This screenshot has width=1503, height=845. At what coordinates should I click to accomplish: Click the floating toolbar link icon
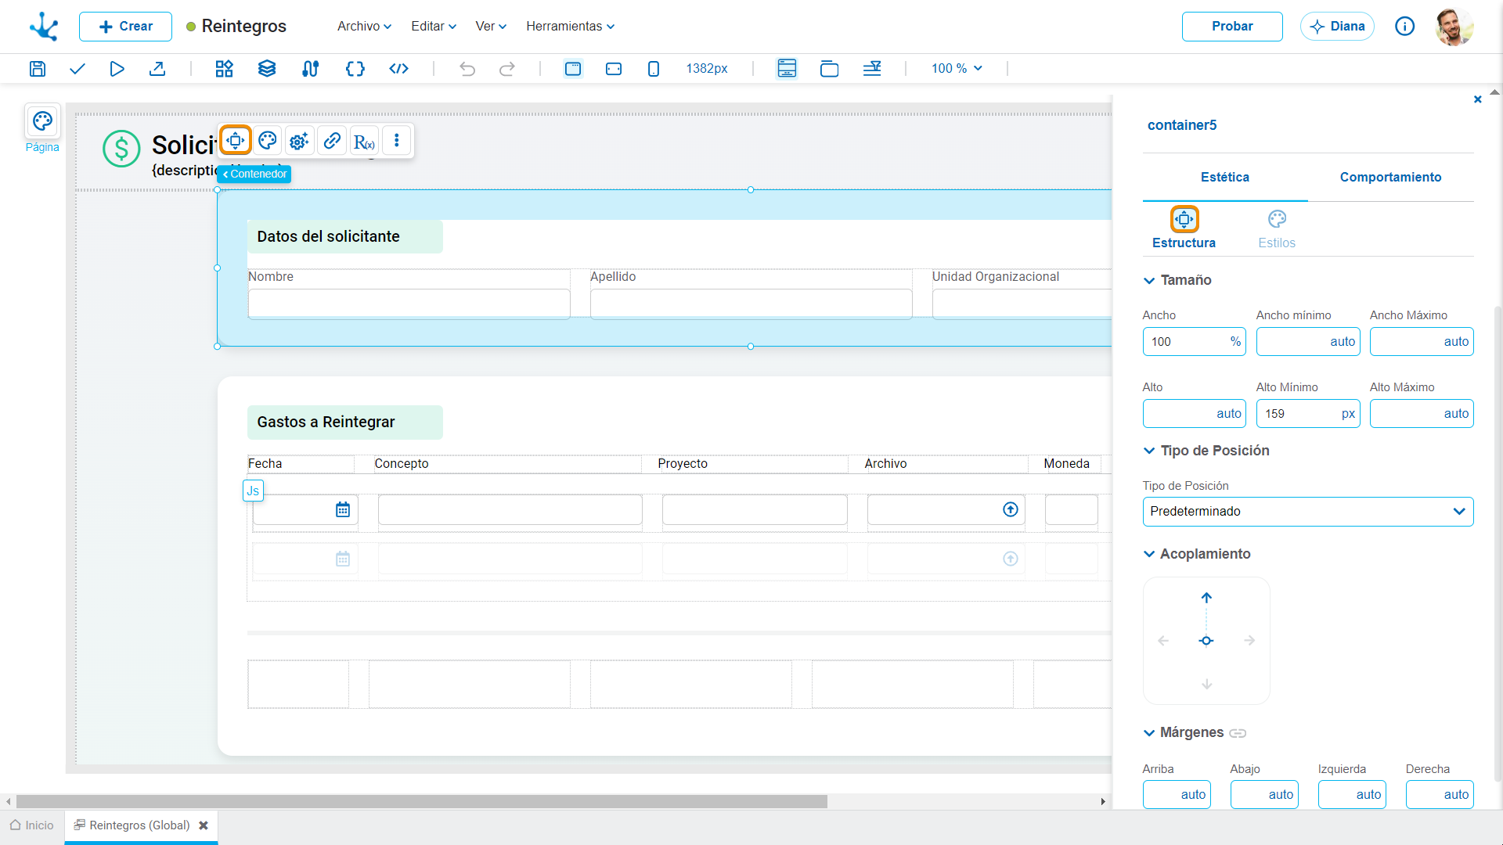click(332, 141)
